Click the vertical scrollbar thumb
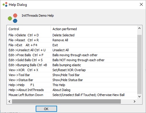 point(139,64)
